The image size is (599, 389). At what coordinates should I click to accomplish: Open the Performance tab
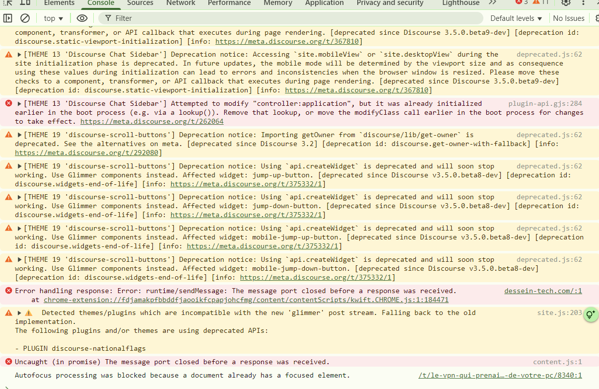click(229, 3)
